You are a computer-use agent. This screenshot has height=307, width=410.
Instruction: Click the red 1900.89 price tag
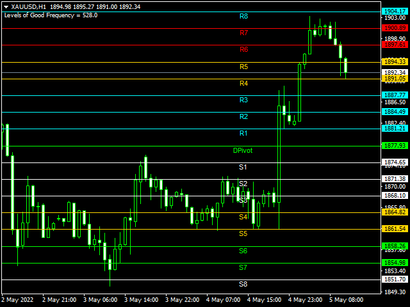point(395,28)
